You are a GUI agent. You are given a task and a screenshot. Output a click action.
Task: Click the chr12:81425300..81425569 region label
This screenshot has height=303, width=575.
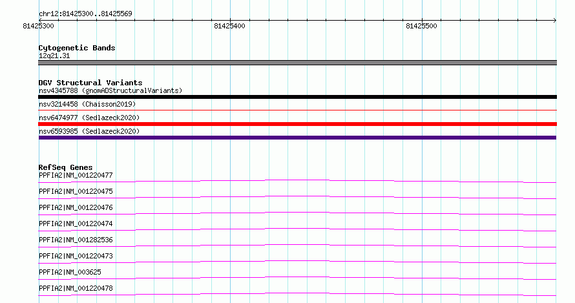point(85,14)
